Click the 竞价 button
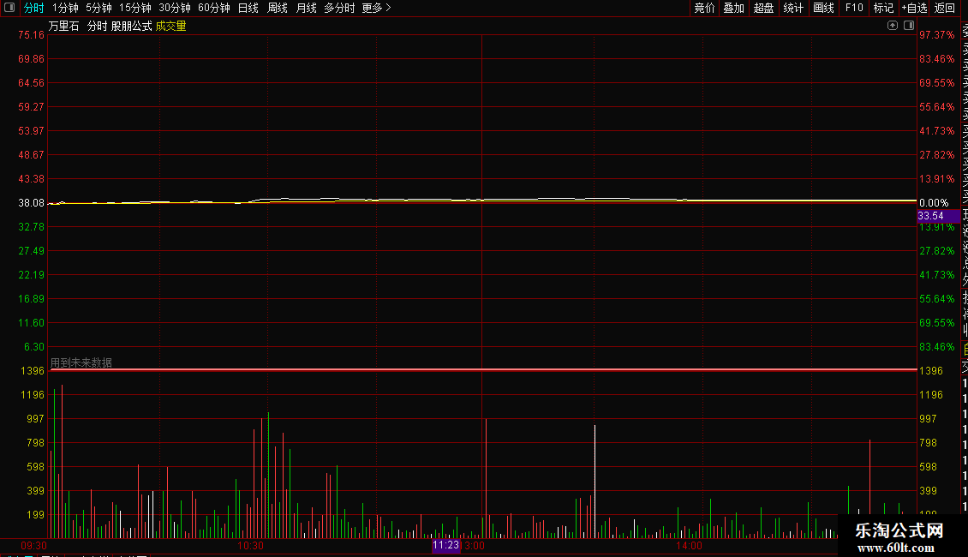968x557 pixels. [704, 8]
